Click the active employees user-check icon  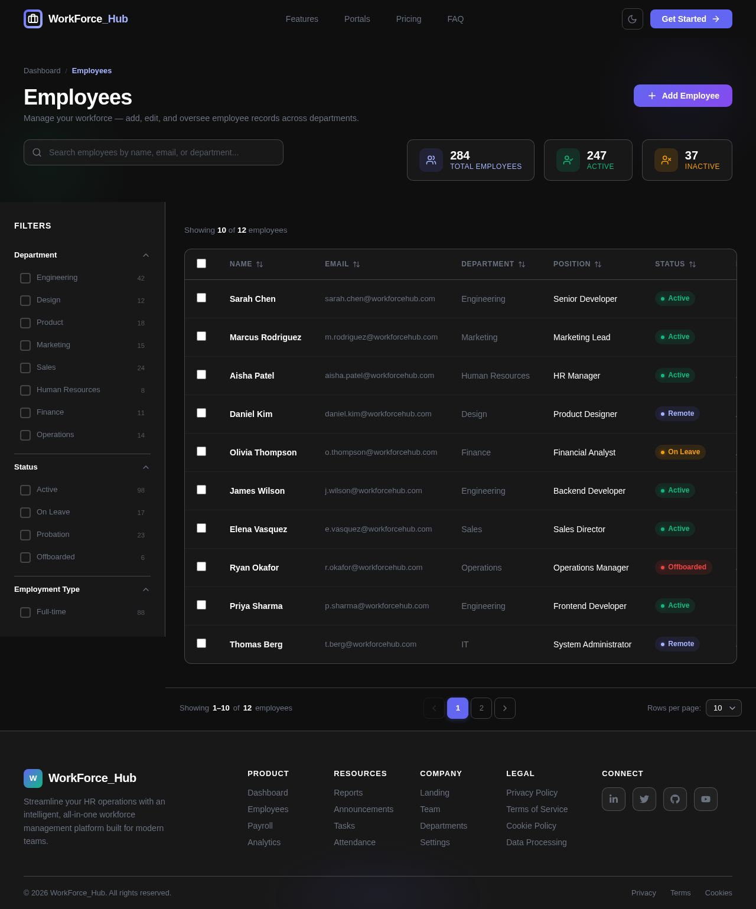[x=568, y=160]
